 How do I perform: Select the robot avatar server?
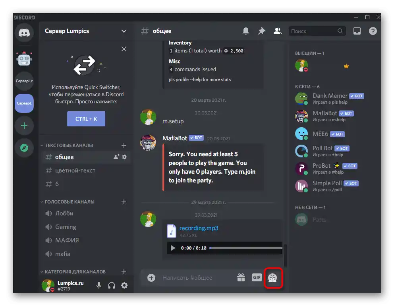click(24, 59)
